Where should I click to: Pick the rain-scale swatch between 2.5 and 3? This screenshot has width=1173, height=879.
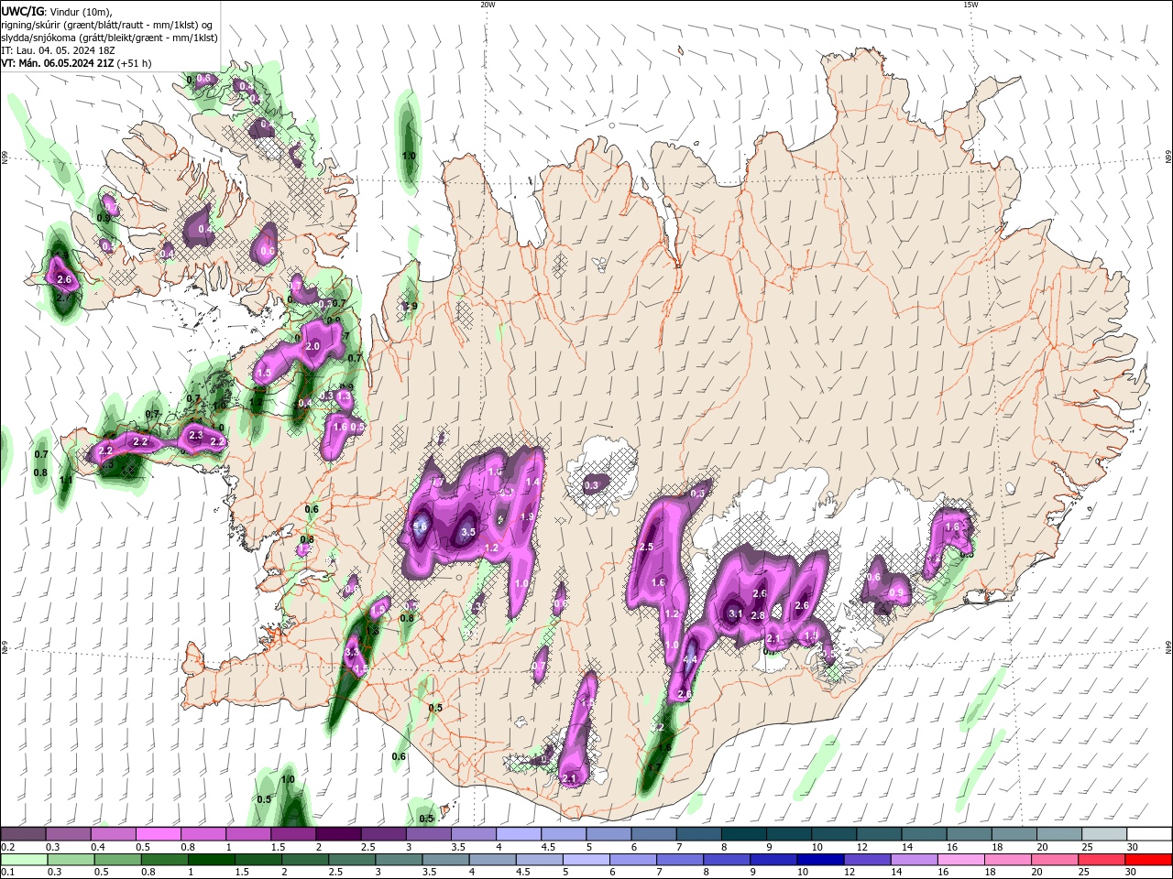351,860
